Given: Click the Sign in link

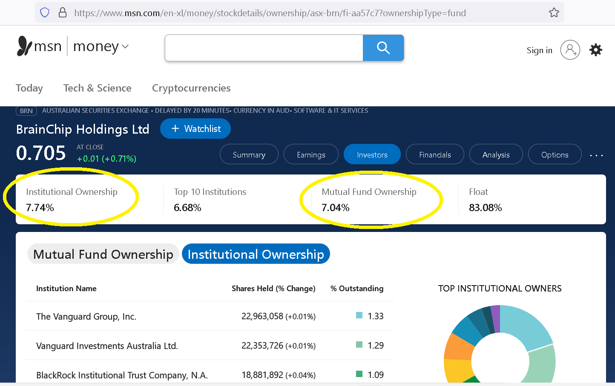Looking at the screenshot, I should click(539, 50).
